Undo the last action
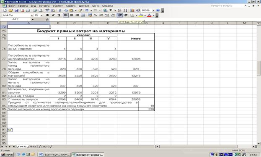This screenshot has width=261, height=157. click(87, 10)
